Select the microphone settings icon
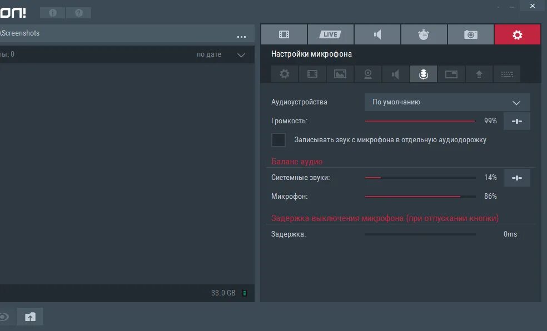The image size is (547, 331). click(x=423, y=74)
